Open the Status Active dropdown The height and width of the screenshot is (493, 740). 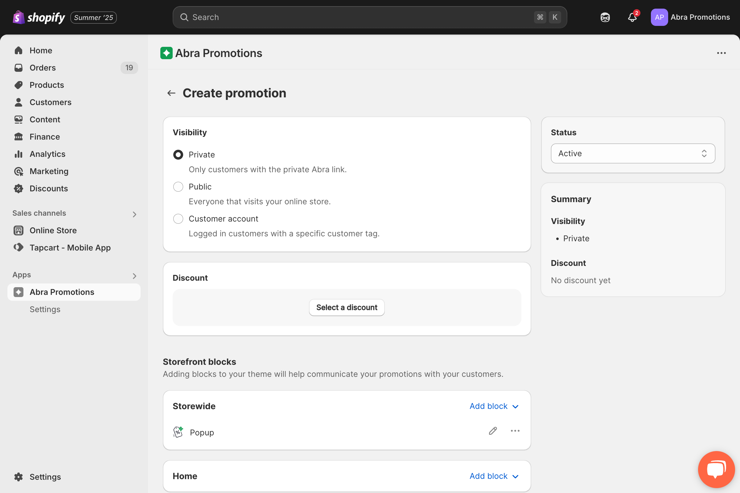(x=633, y=153)
